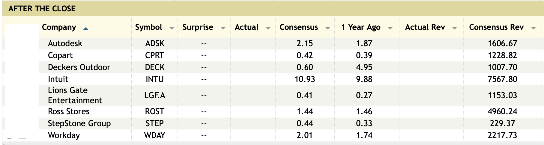Screen dimensions: 544x145
Task: Click the Consensus column sort arrow
Action: click(327, 28)
